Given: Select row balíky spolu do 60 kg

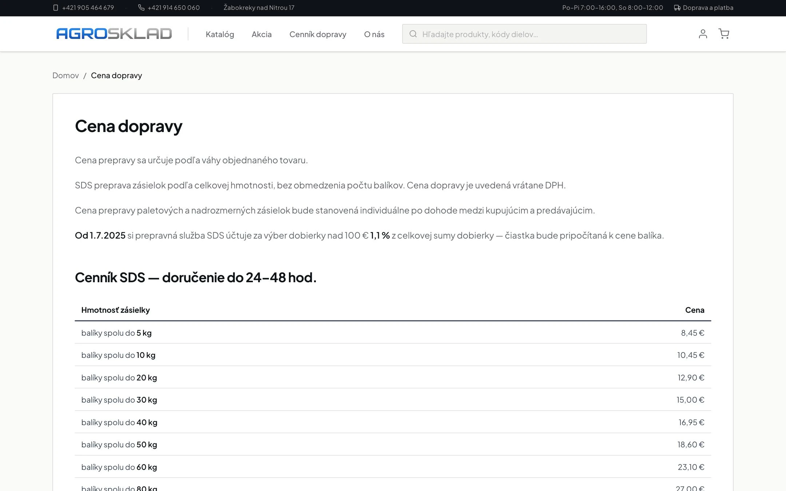Looking at the screenshot, I should coord(393,467).
